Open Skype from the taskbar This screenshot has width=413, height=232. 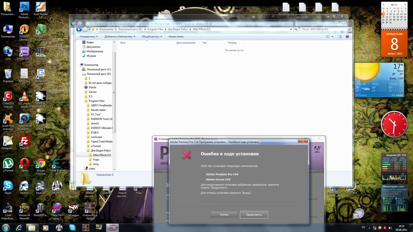73,228
